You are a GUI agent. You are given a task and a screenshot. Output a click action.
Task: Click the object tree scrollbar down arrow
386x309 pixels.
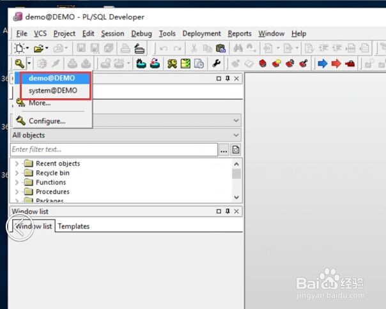tap(236, 197)
